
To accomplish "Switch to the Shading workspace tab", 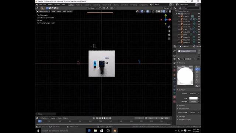I will 116,5.
